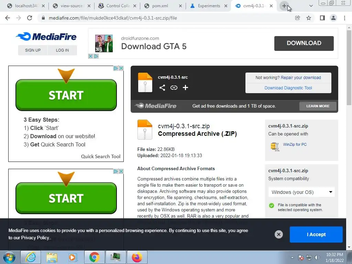Click the address bar URL

(x=113, y=18)
